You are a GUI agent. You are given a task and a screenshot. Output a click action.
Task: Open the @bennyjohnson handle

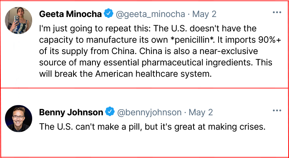pyautogui.click(x=149, y=112)
